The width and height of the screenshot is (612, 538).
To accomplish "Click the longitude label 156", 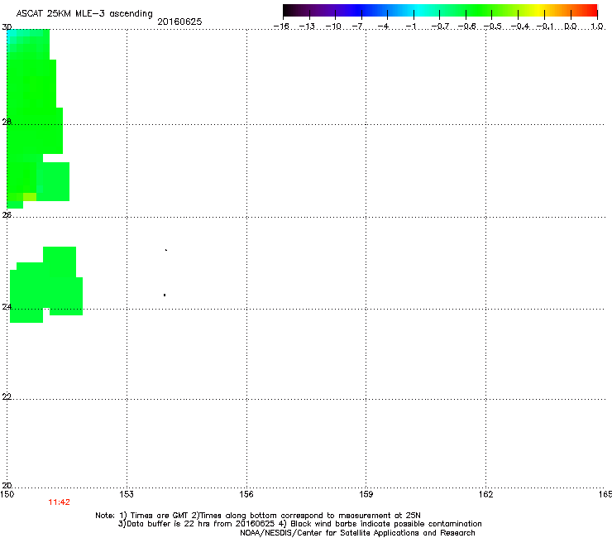I will 246,494.
